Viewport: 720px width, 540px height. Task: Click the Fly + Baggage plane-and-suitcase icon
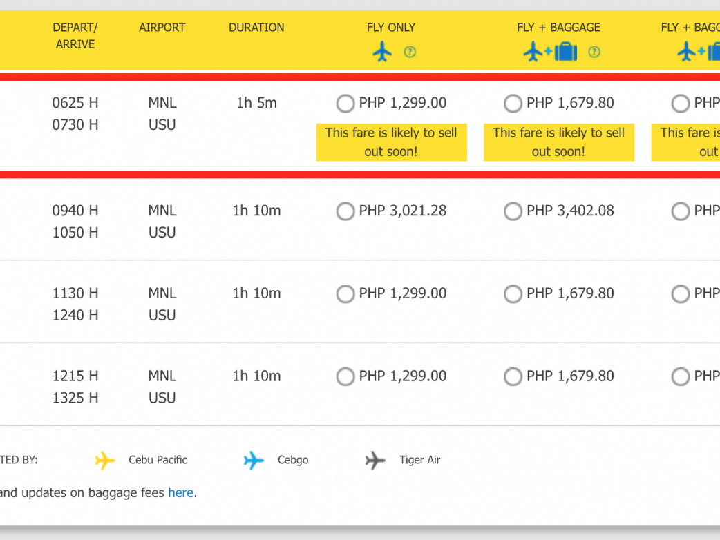click(x=550, y=52)
